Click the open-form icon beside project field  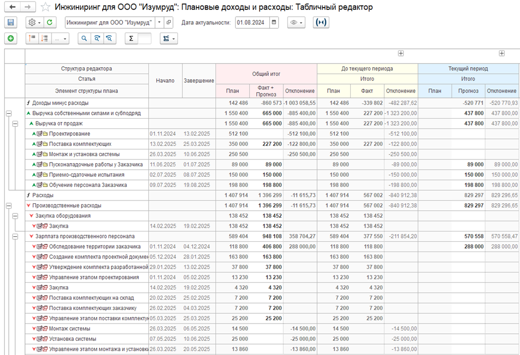point(168,23)
